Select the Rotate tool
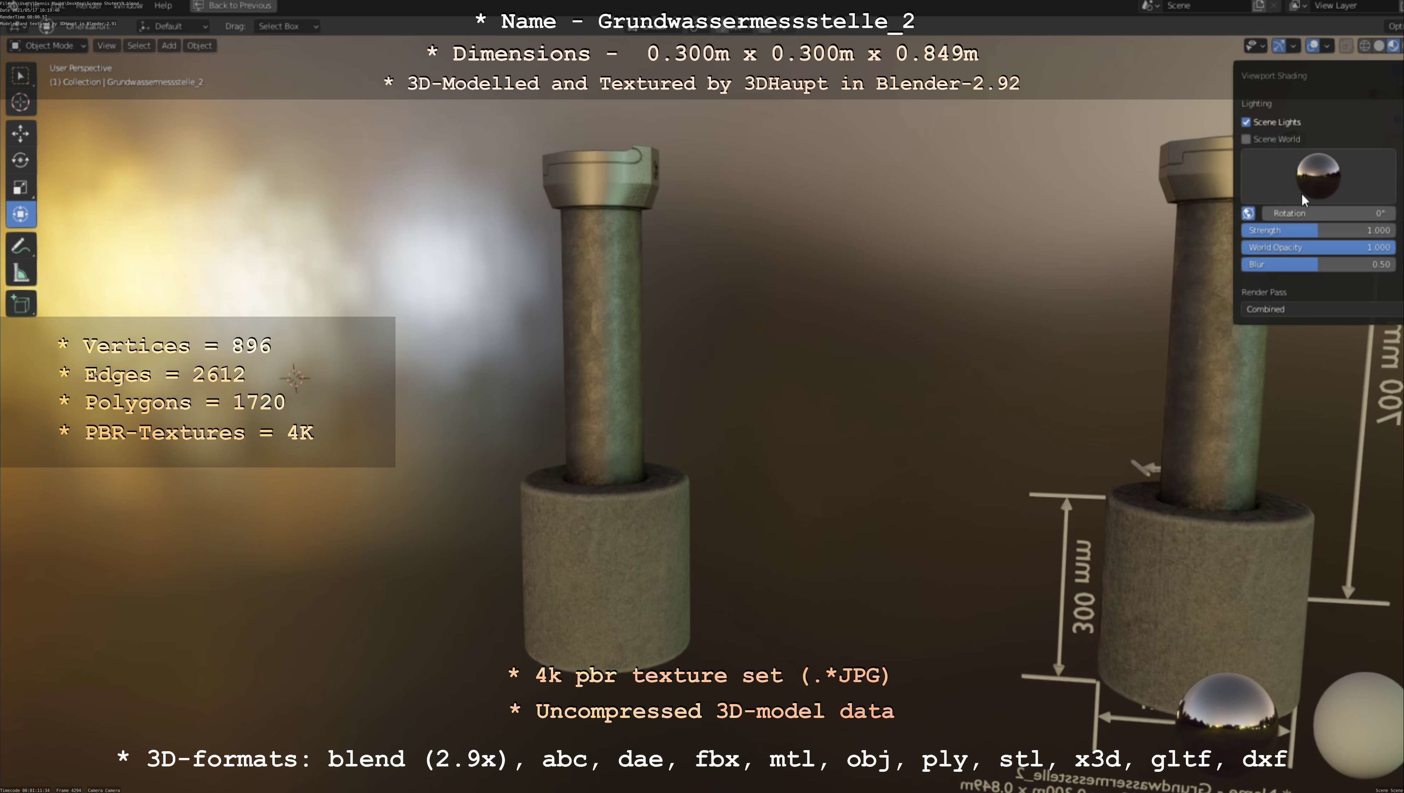 21,160
